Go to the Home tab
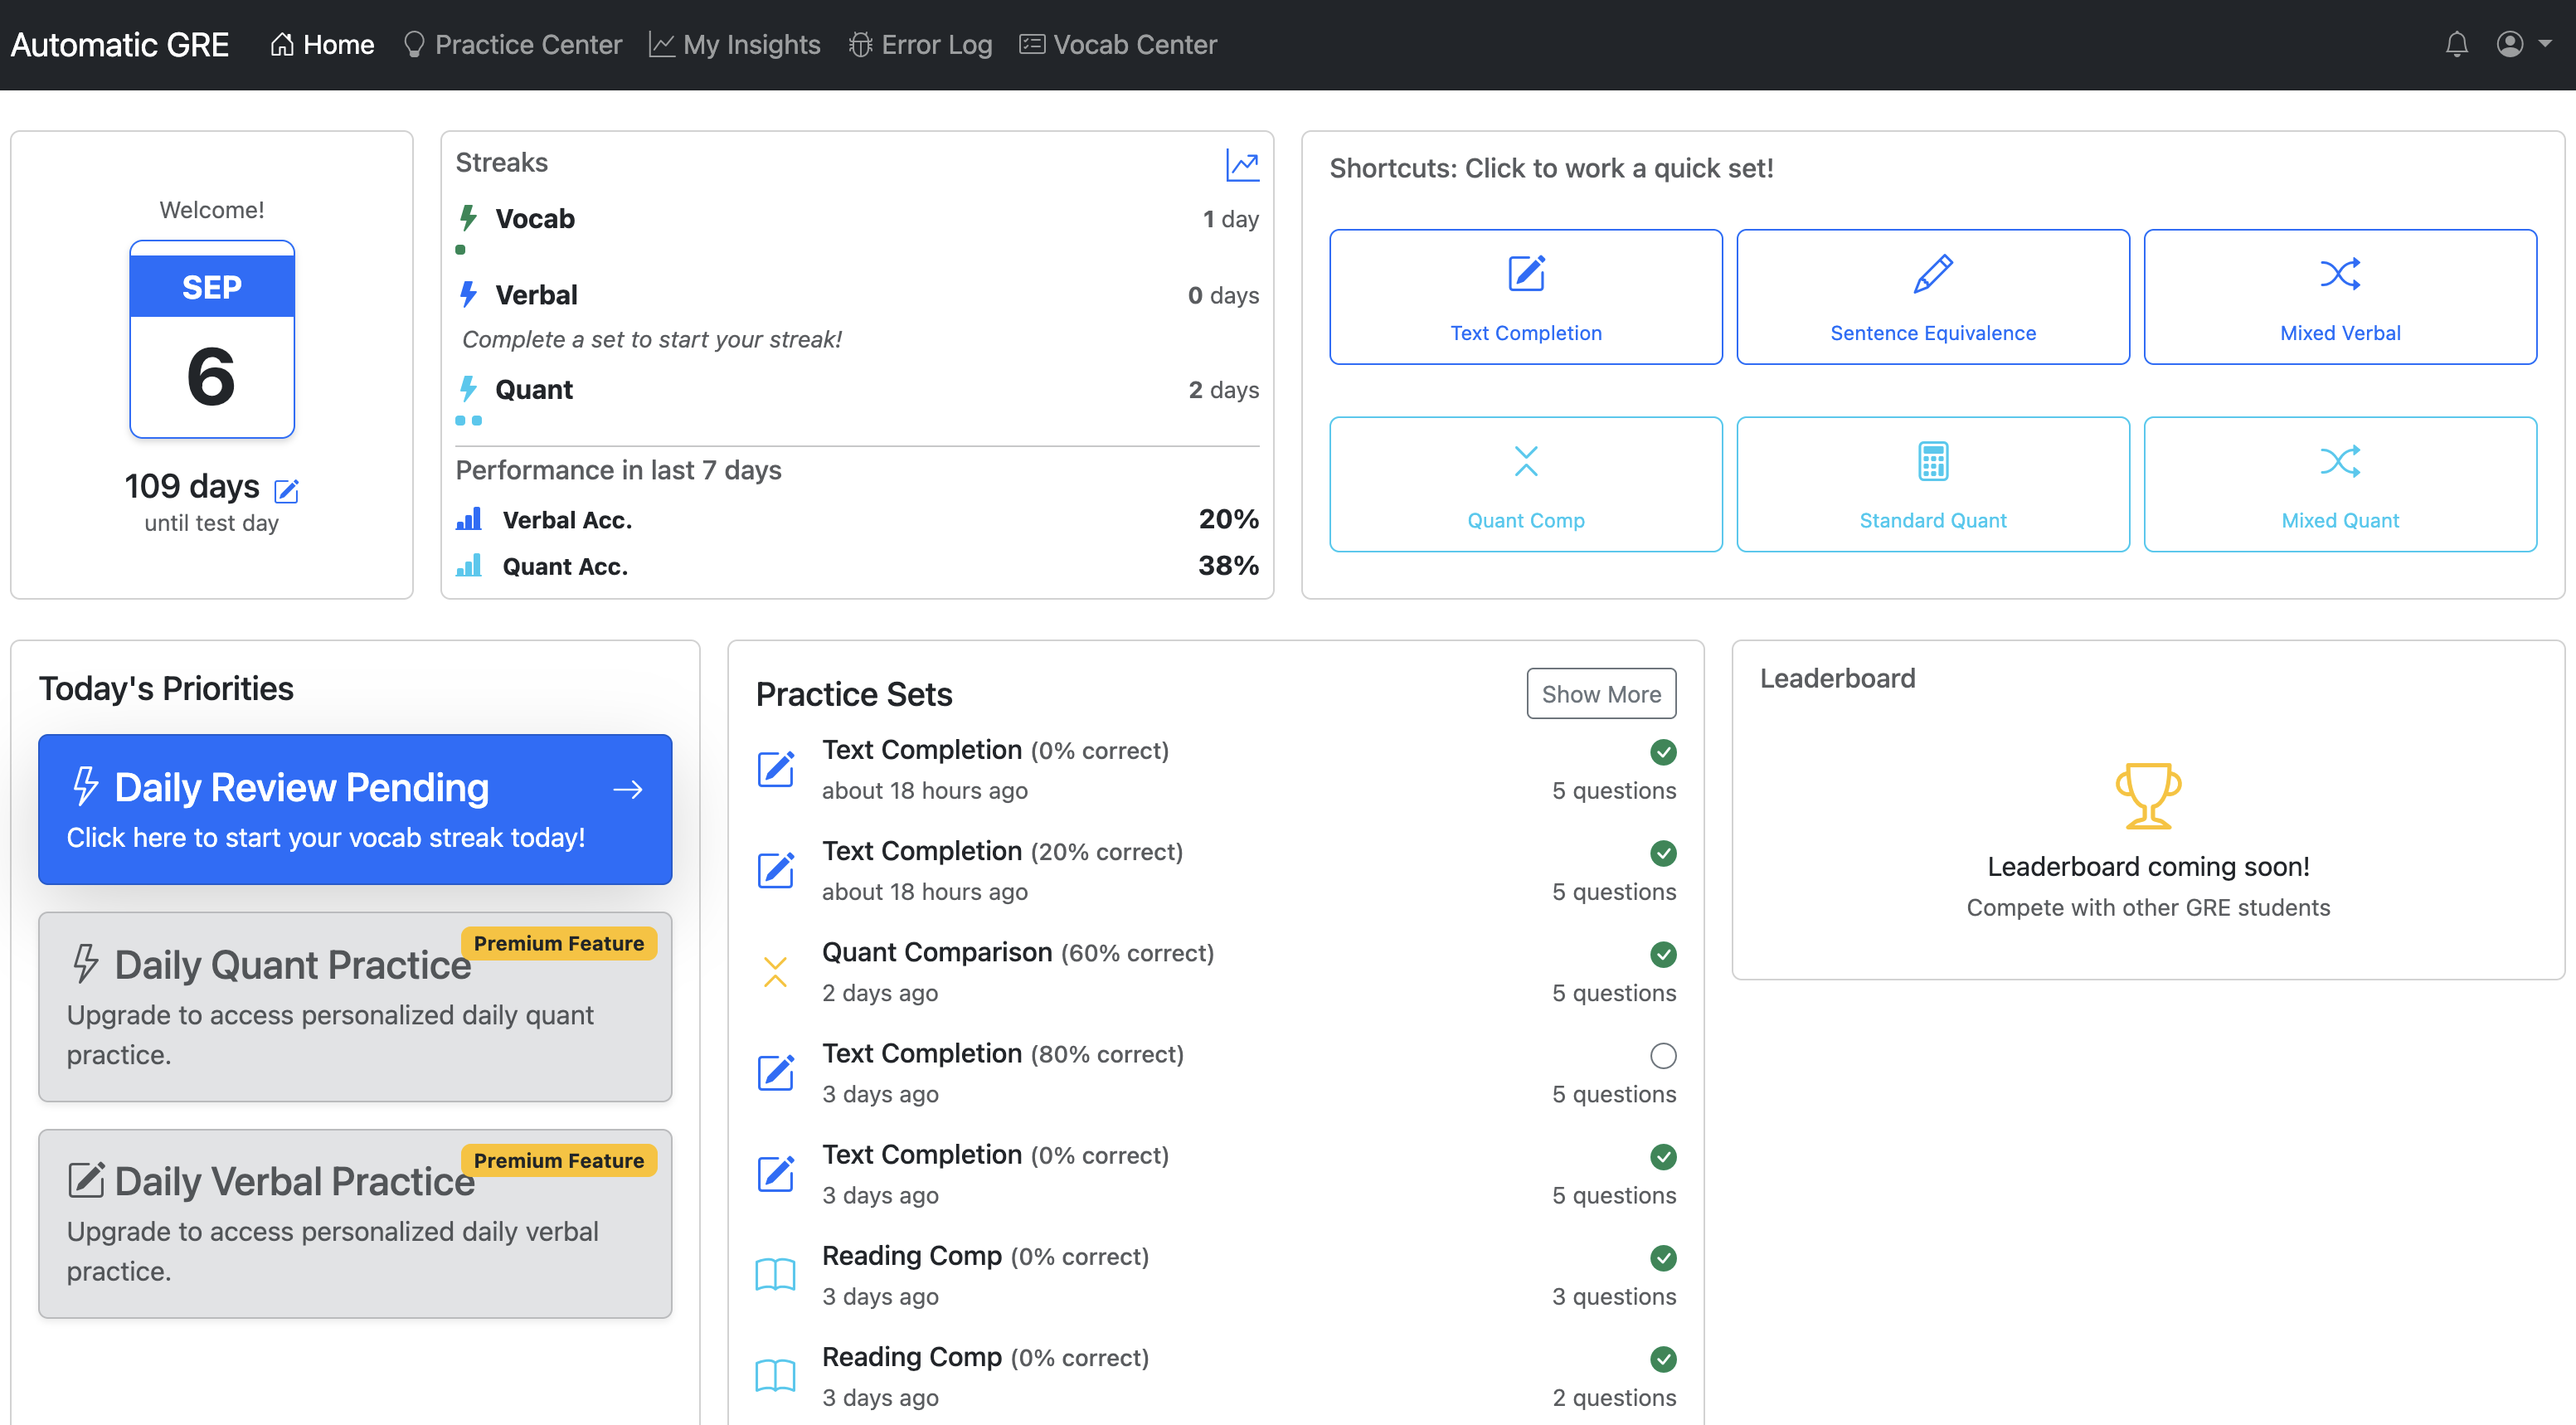2576x1425 pixels. (322, 44)
